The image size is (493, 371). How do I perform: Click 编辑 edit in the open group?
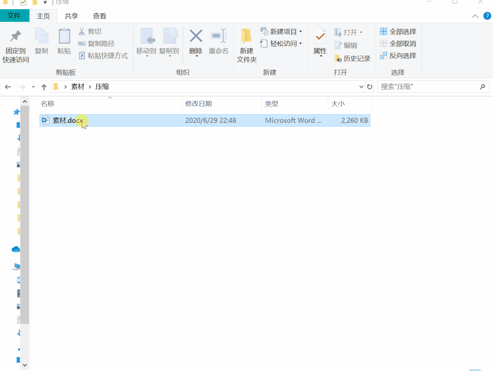[346, 45]
